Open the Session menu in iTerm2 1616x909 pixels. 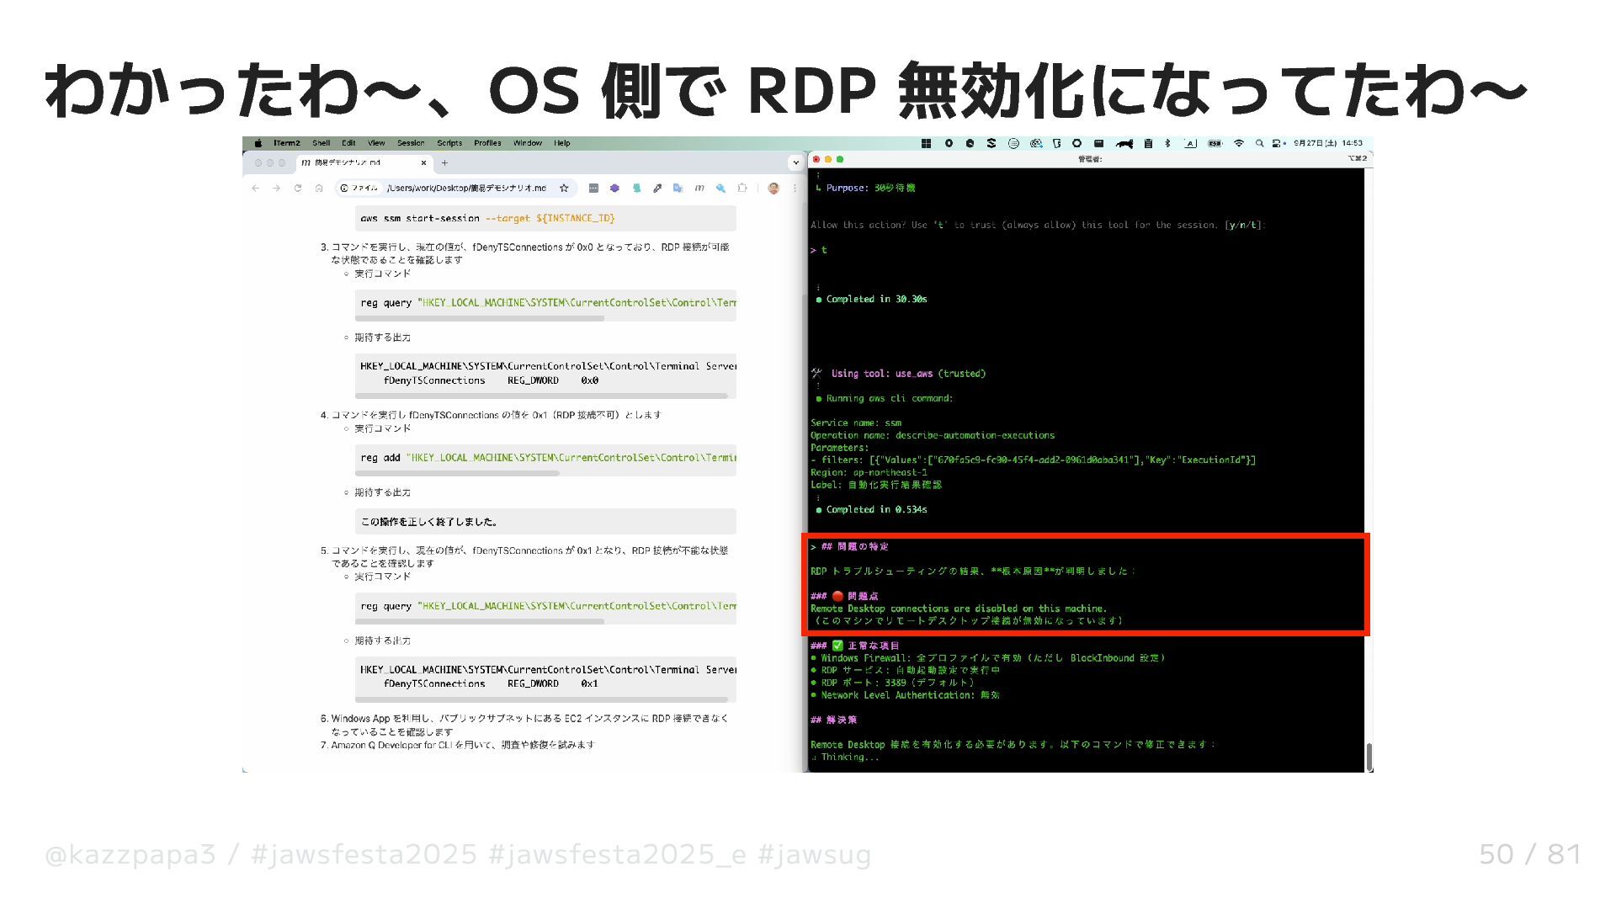[411, 144]
